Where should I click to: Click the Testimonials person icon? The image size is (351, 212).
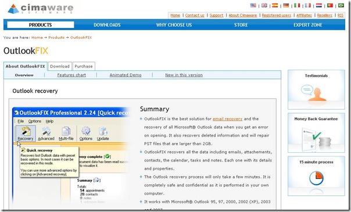pos(314,93)
